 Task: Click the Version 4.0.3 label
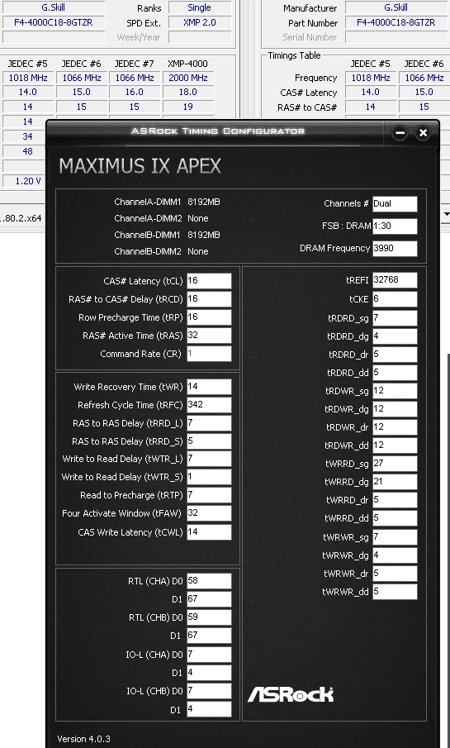point(84,739)
